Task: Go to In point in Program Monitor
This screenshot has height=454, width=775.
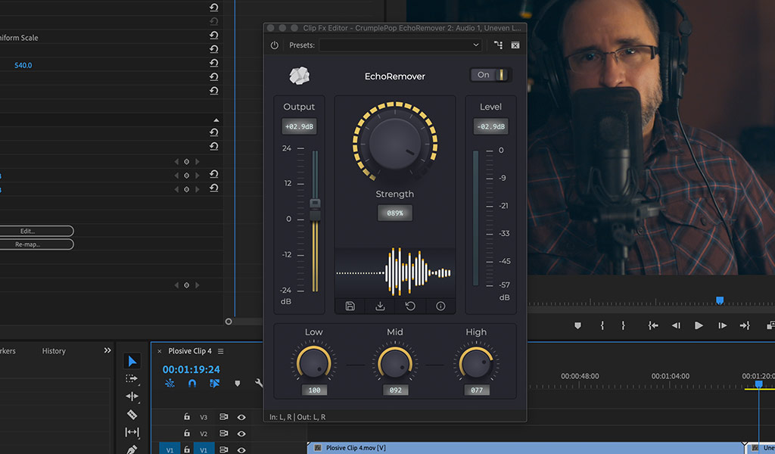Action: tap(653, 325)
